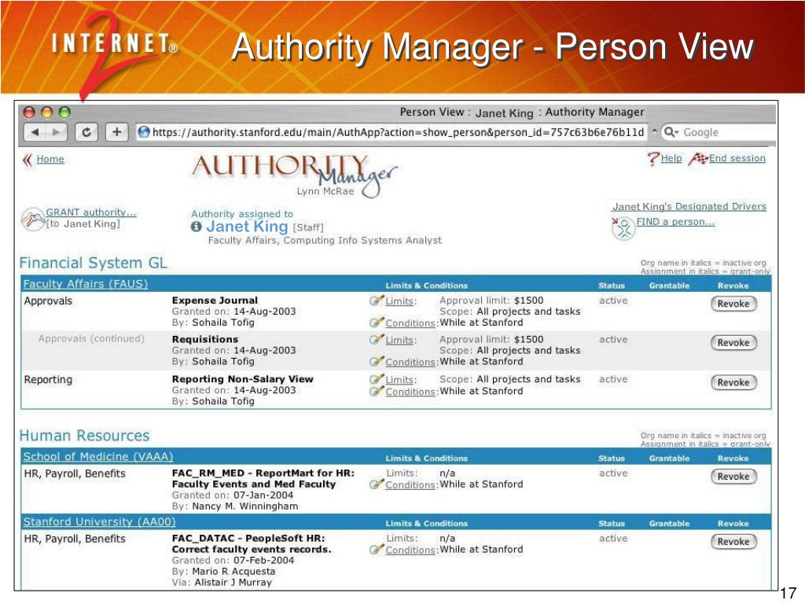This screenshot has height=604, width=805.
Task: Open Conditions link for Requisitions
Action: pos(410,363)
